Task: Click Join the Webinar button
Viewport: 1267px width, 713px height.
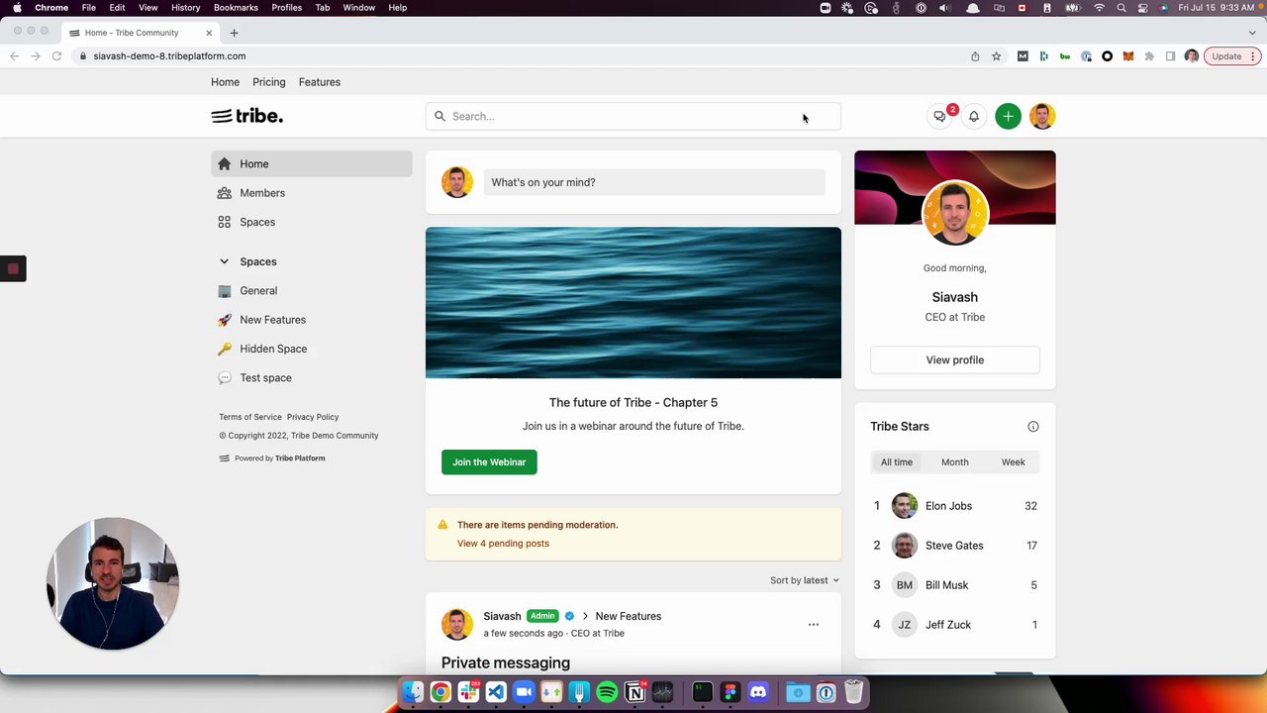Action: tap(489, 462)
